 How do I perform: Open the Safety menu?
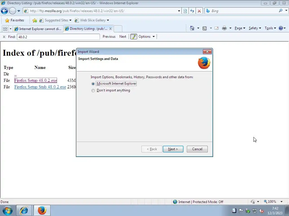click(255, 28)
